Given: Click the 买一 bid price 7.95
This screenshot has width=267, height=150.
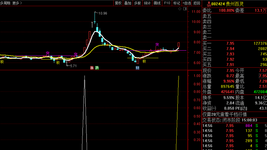Looking at the screenshot, I should 230,44.
